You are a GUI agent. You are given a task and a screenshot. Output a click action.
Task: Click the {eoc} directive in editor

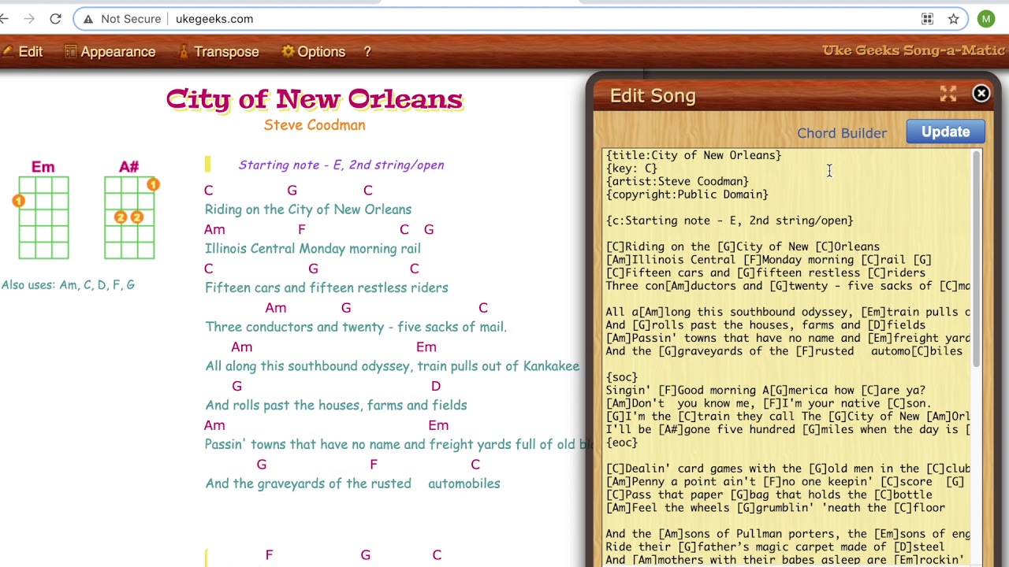[622, 443]
